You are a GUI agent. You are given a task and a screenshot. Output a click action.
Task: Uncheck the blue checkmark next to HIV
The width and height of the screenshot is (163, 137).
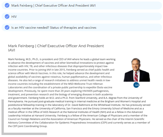7,16
